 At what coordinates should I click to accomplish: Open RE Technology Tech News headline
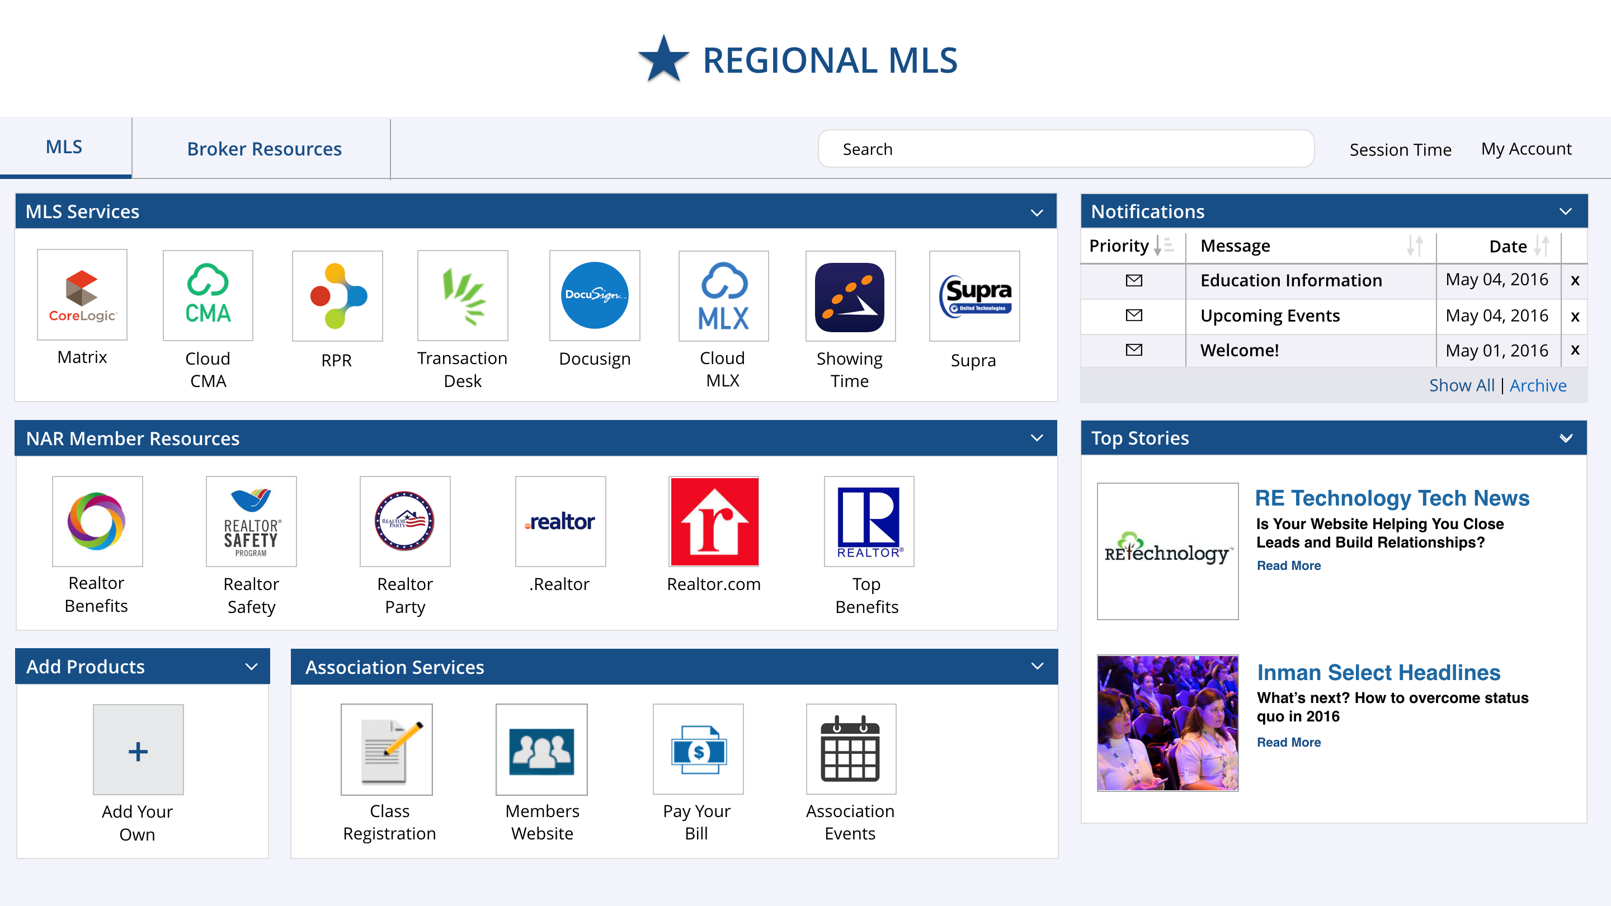click(x=1392, y=498)
